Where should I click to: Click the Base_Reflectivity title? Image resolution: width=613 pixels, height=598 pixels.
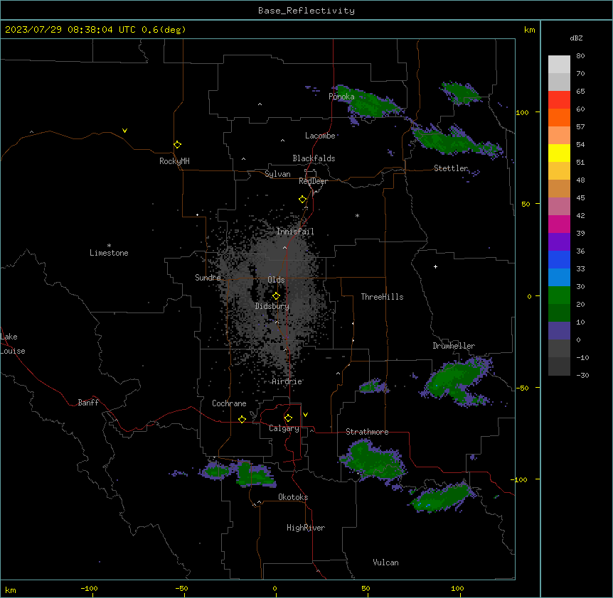[306, 11]
